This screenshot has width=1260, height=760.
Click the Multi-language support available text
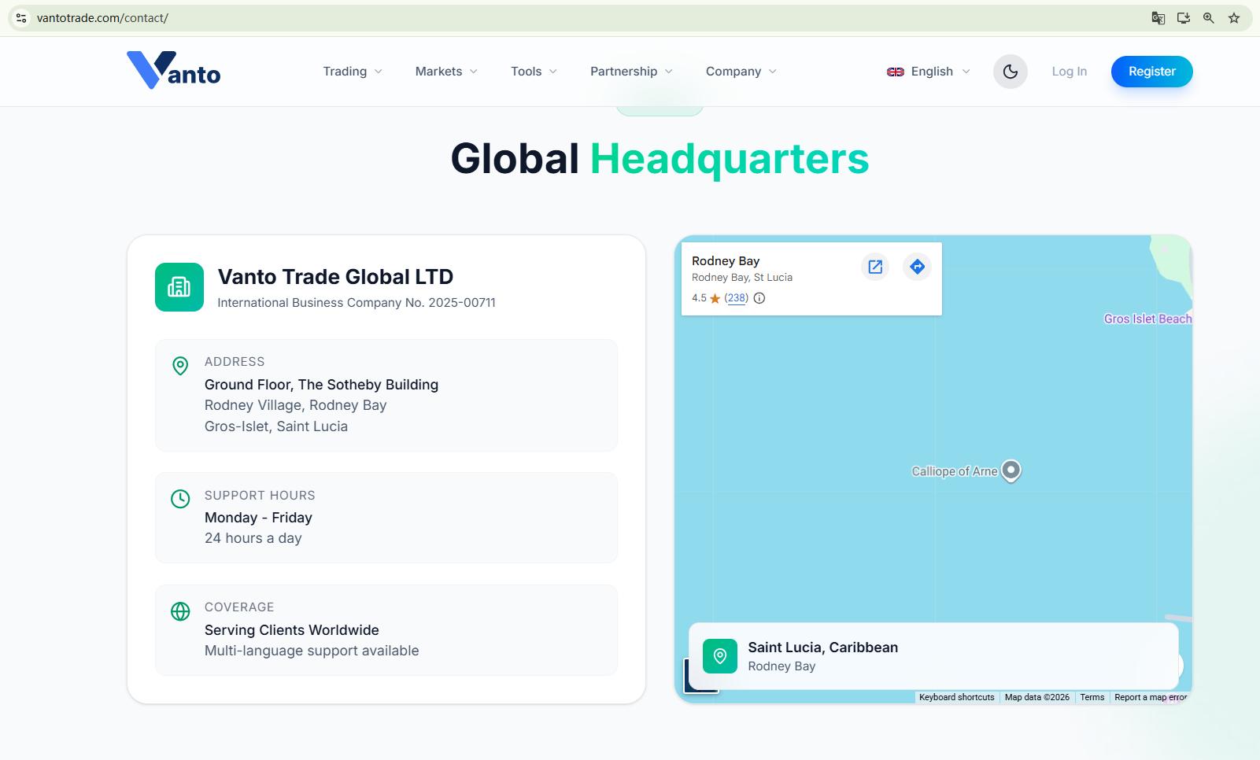(312, 651)
